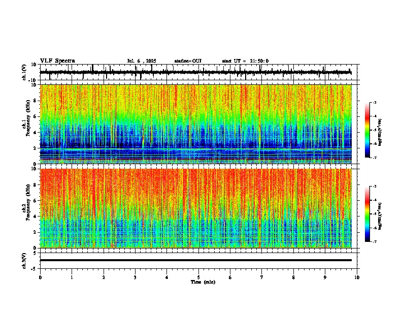Screen dimensions: 402x311
Task: Click the "6" kHz tick of ch.2 spectrogram
Action: point(35,201)
